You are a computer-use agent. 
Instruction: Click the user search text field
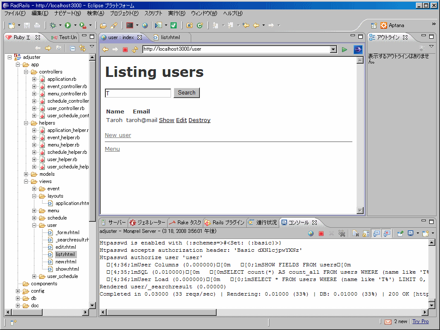(138, 93)
